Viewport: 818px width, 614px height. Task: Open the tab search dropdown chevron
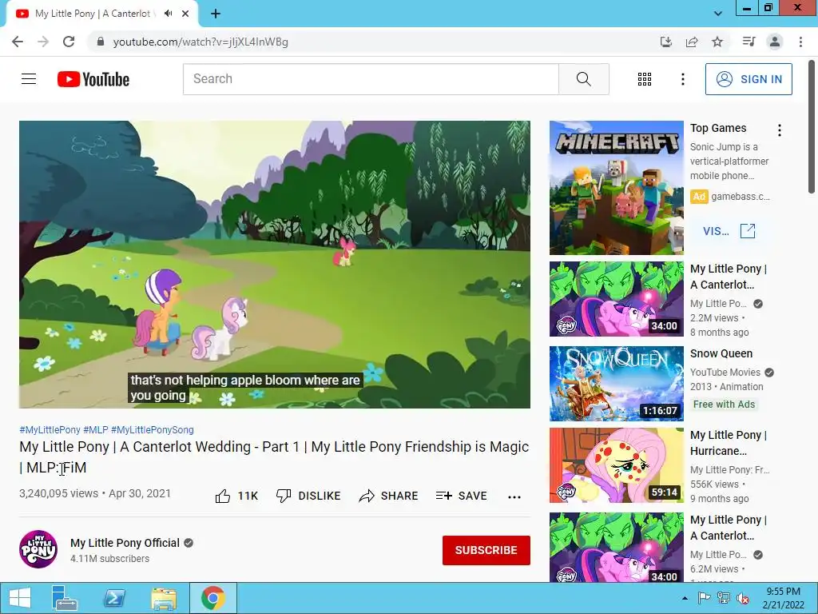click(x=718, y=14)
